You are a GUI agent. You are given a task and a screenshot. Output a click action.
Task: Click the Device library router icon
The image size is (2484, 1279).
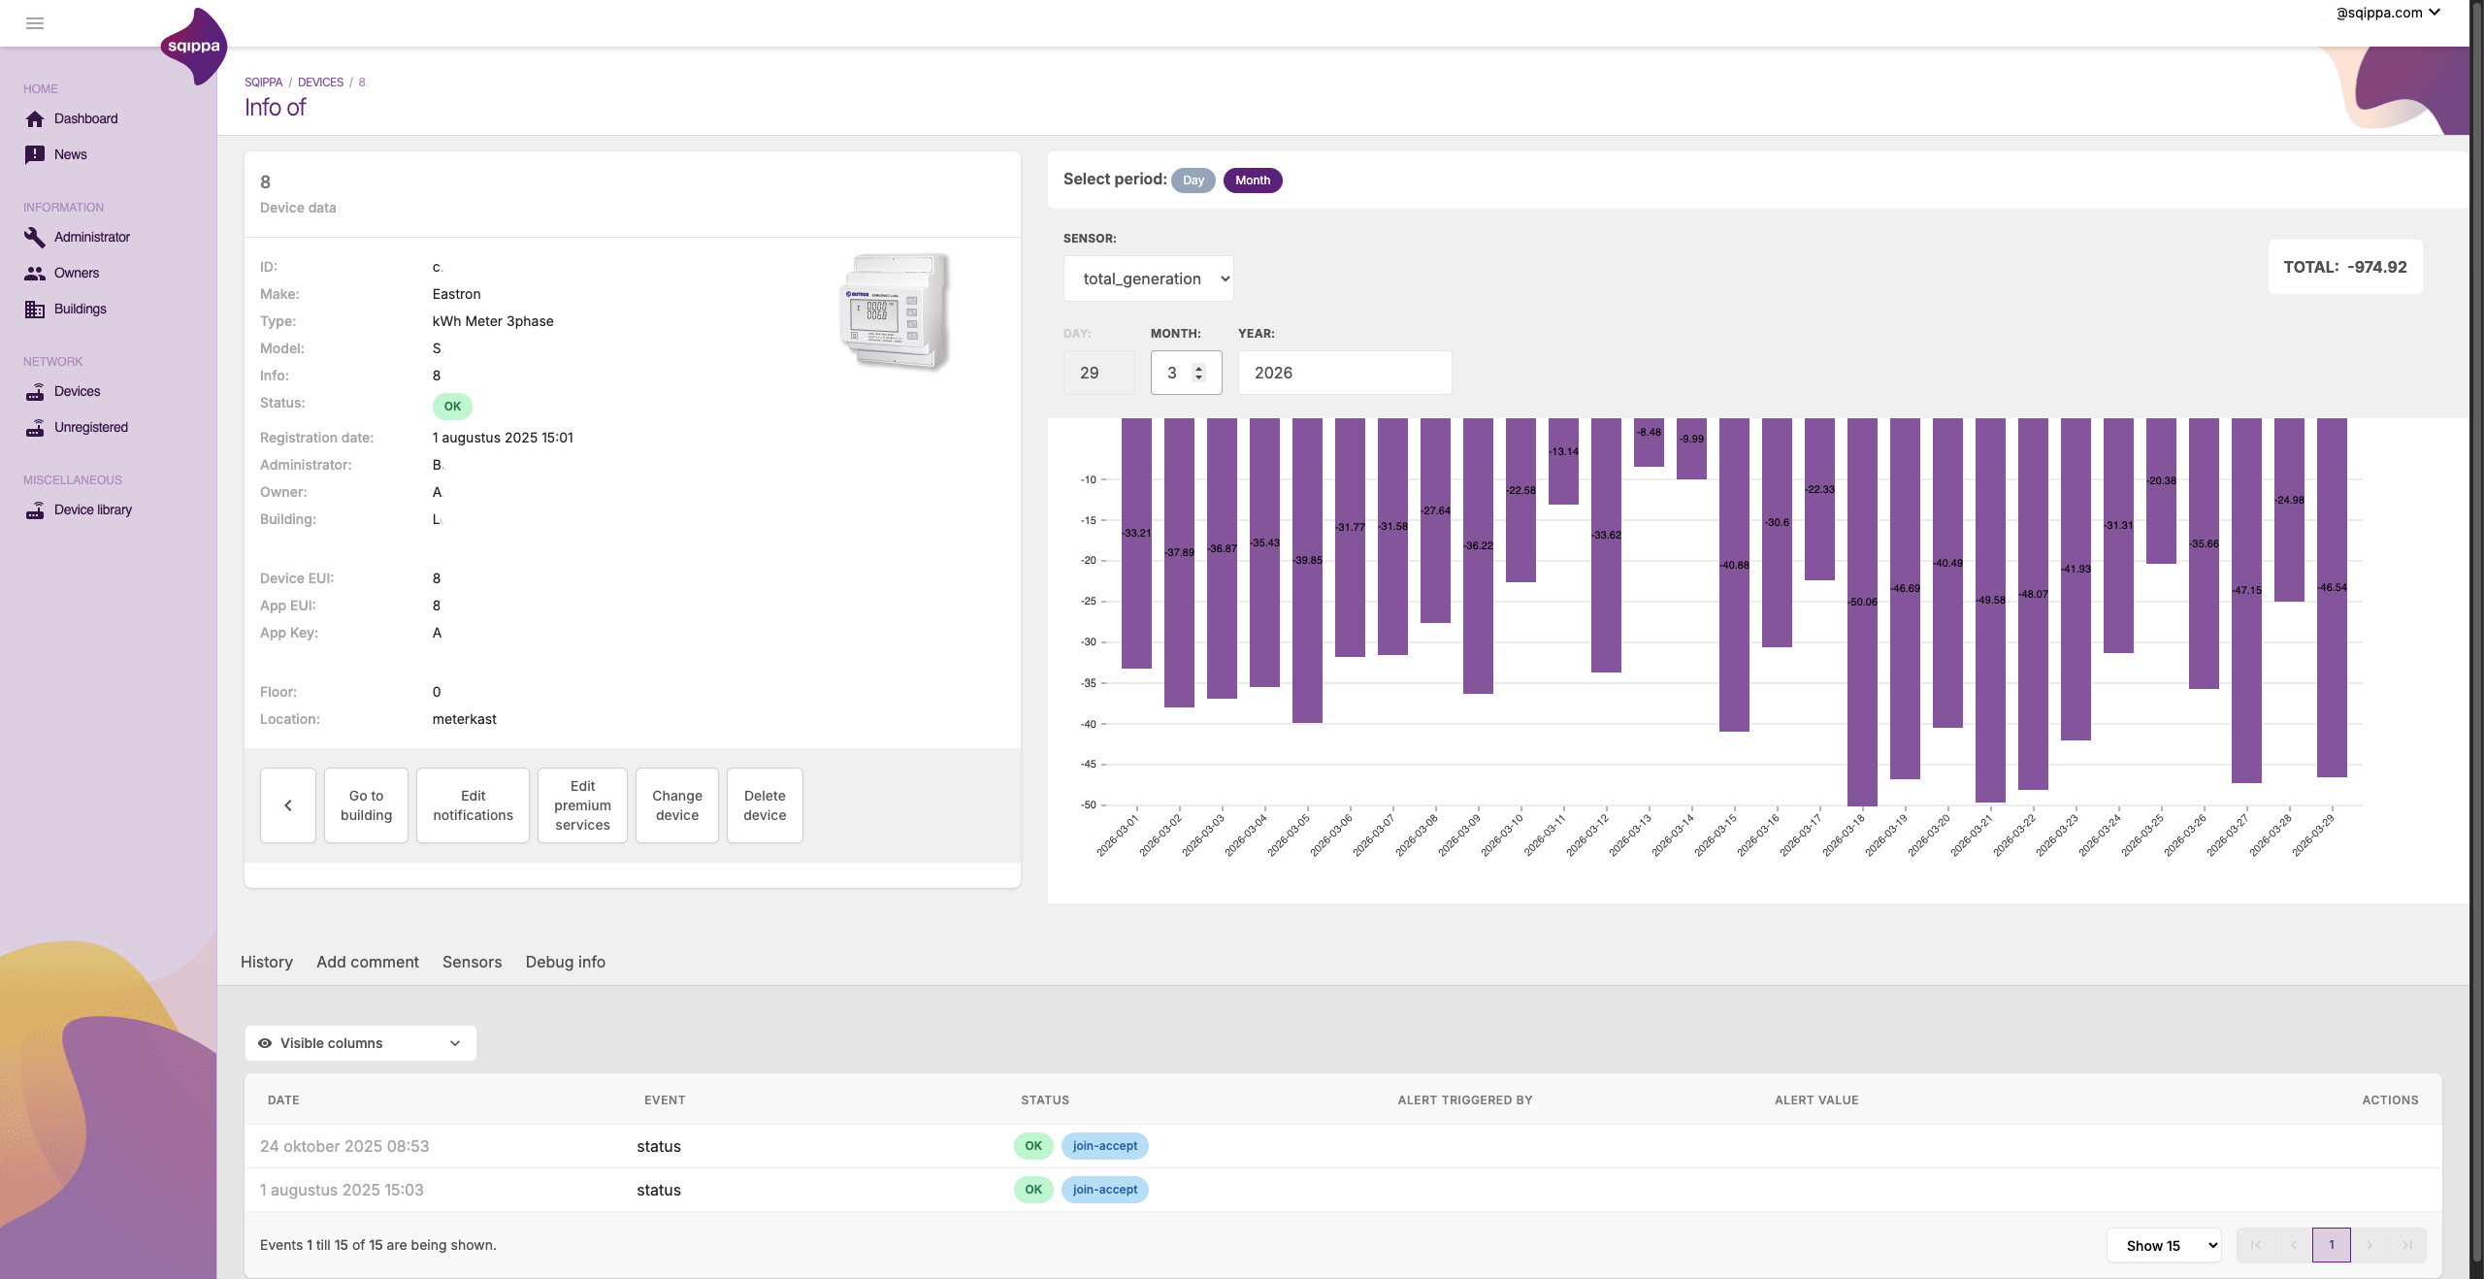tap(35, 510)
